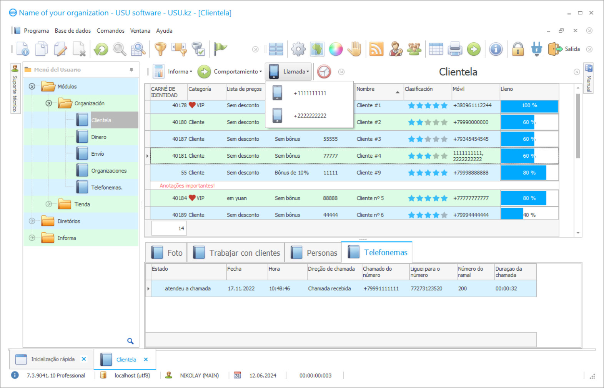
Task: Collapse the Módulos tree node
Action: 32,87
